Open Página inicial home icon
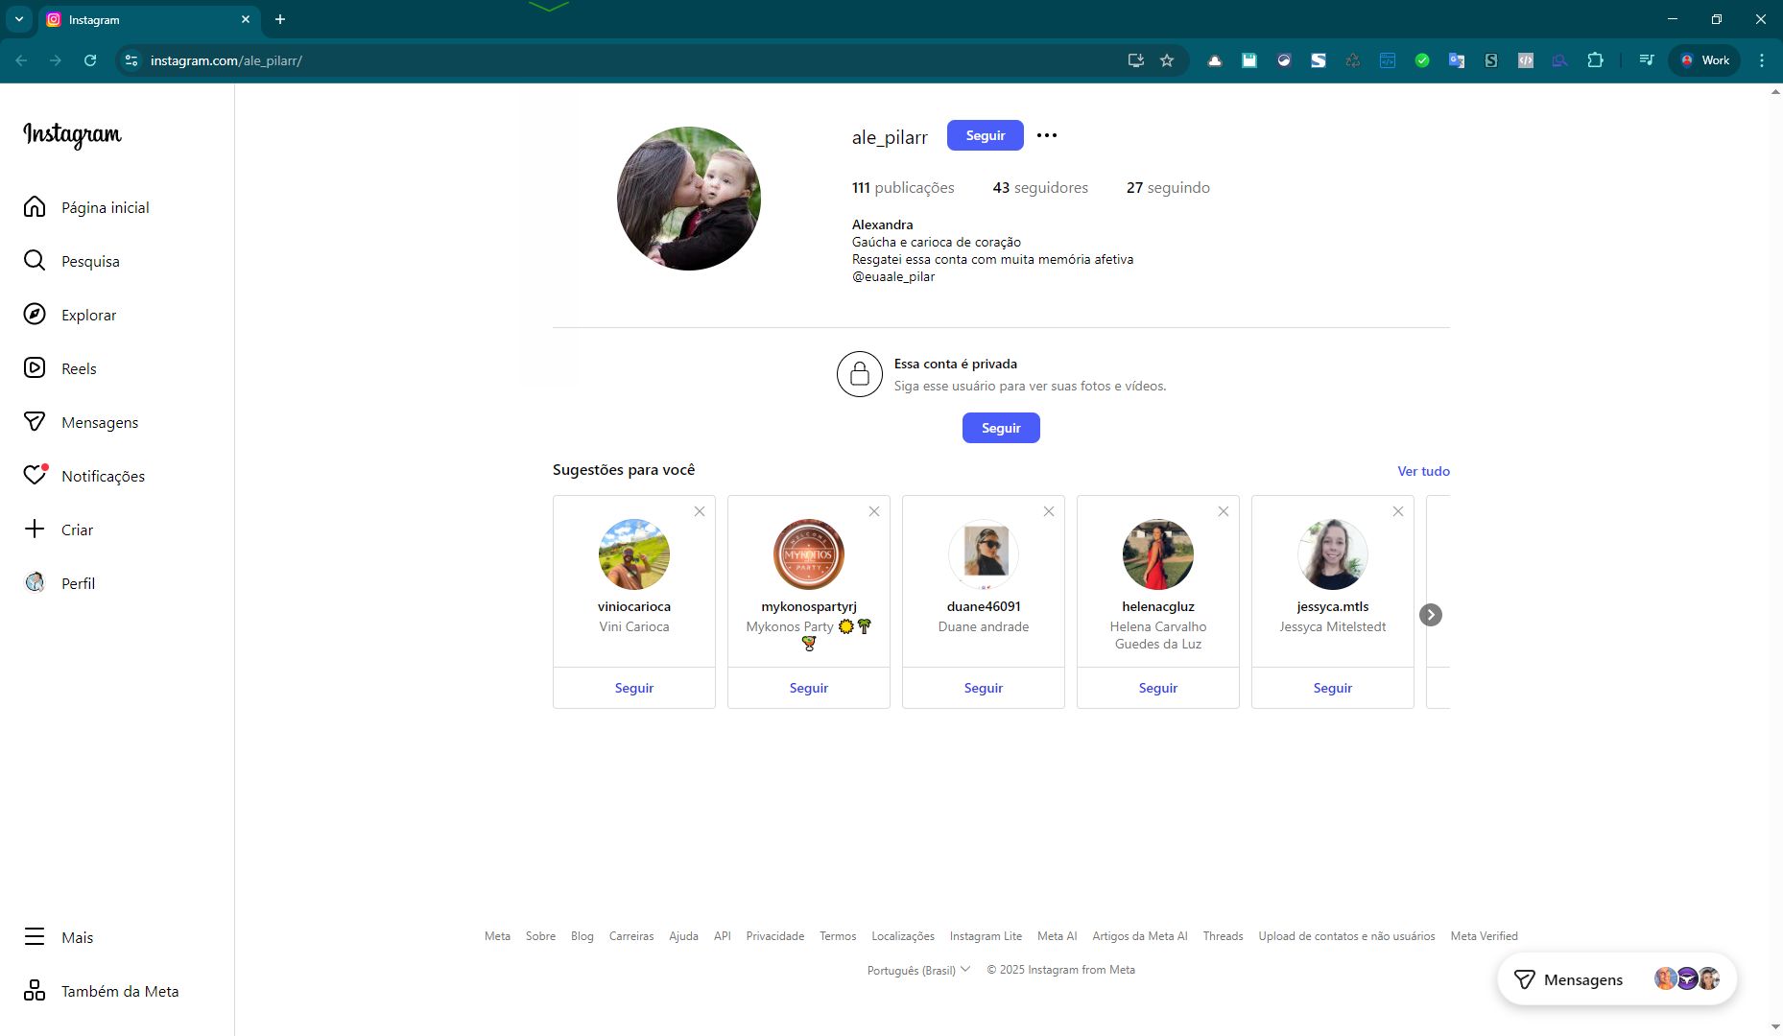 [x=35, y=207]
